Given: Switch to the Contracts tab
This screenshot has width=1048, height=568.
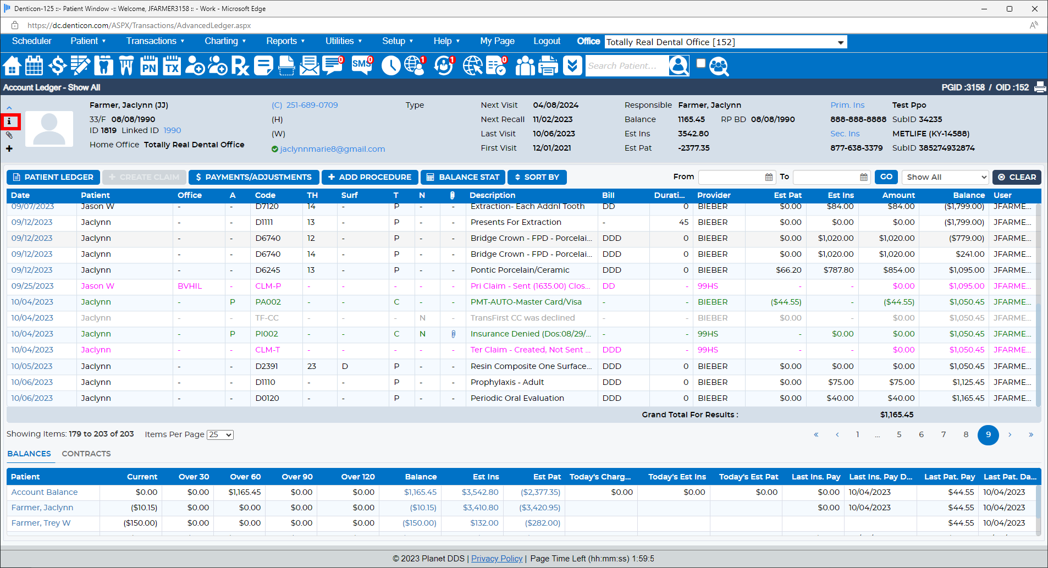Looking at the screenshot, I should 86,454.
